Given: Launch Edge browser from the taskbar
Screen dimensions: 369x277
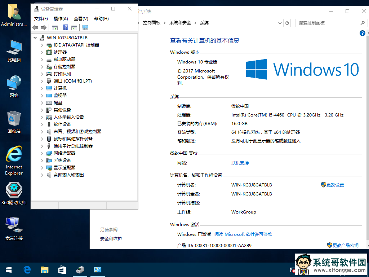Looking at the screenshot, I should (27, 270).
